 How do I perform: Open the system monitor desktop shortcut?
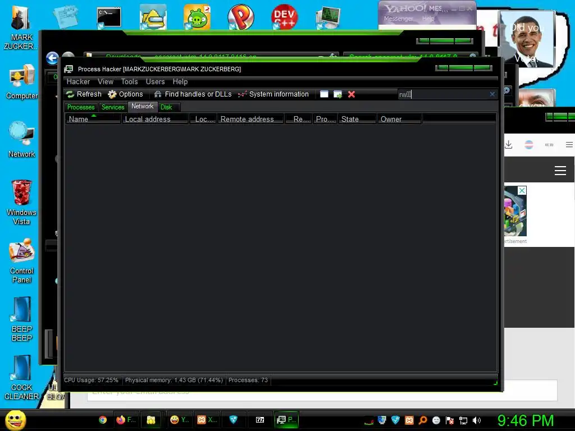coord(328,17)
